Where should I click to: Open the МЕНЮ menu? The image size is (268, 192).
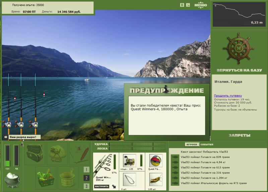coord(201,5)
